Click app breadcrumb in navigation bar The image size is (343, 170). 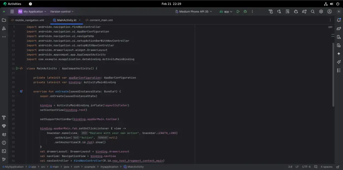pyautogui.click(x=32, y=167)
